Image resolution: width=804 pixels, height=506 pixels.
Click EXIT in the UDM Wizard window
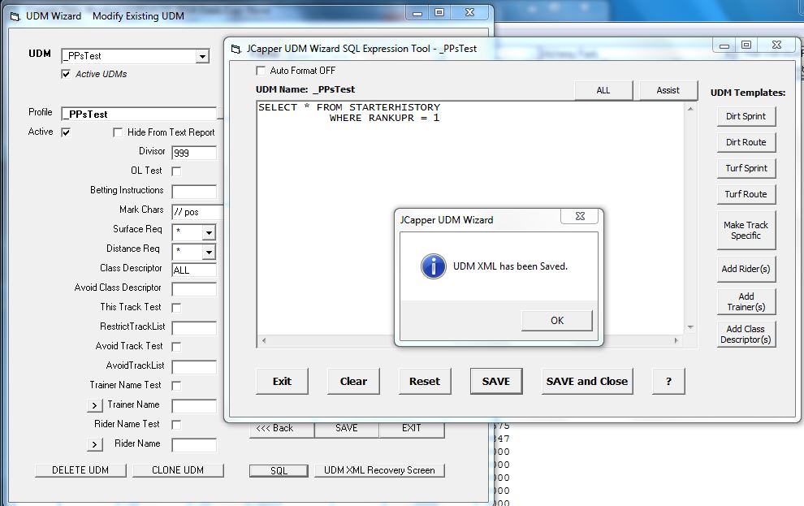point(411,430)
